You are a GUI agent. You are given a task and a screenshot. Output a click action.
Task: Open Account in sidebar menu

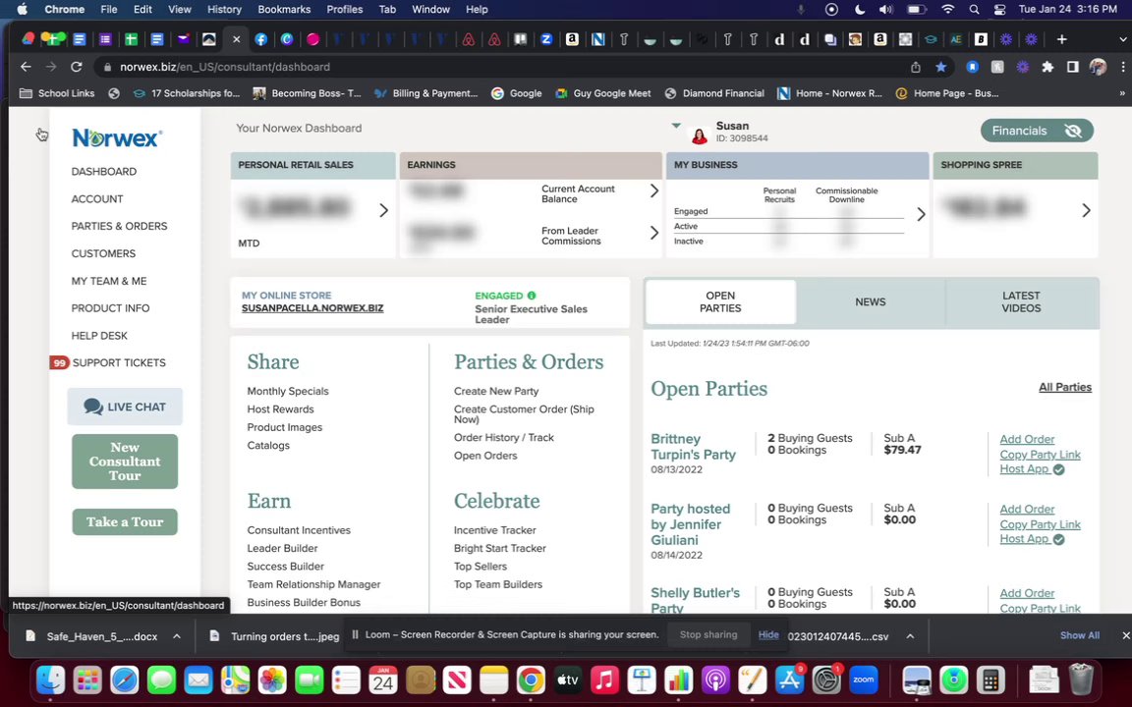point(97,198)
